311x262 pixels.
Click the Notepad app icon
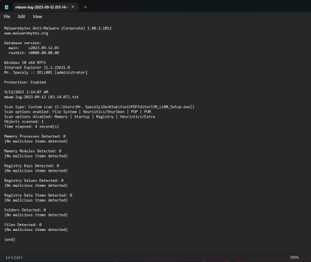(x=6, y=7)
